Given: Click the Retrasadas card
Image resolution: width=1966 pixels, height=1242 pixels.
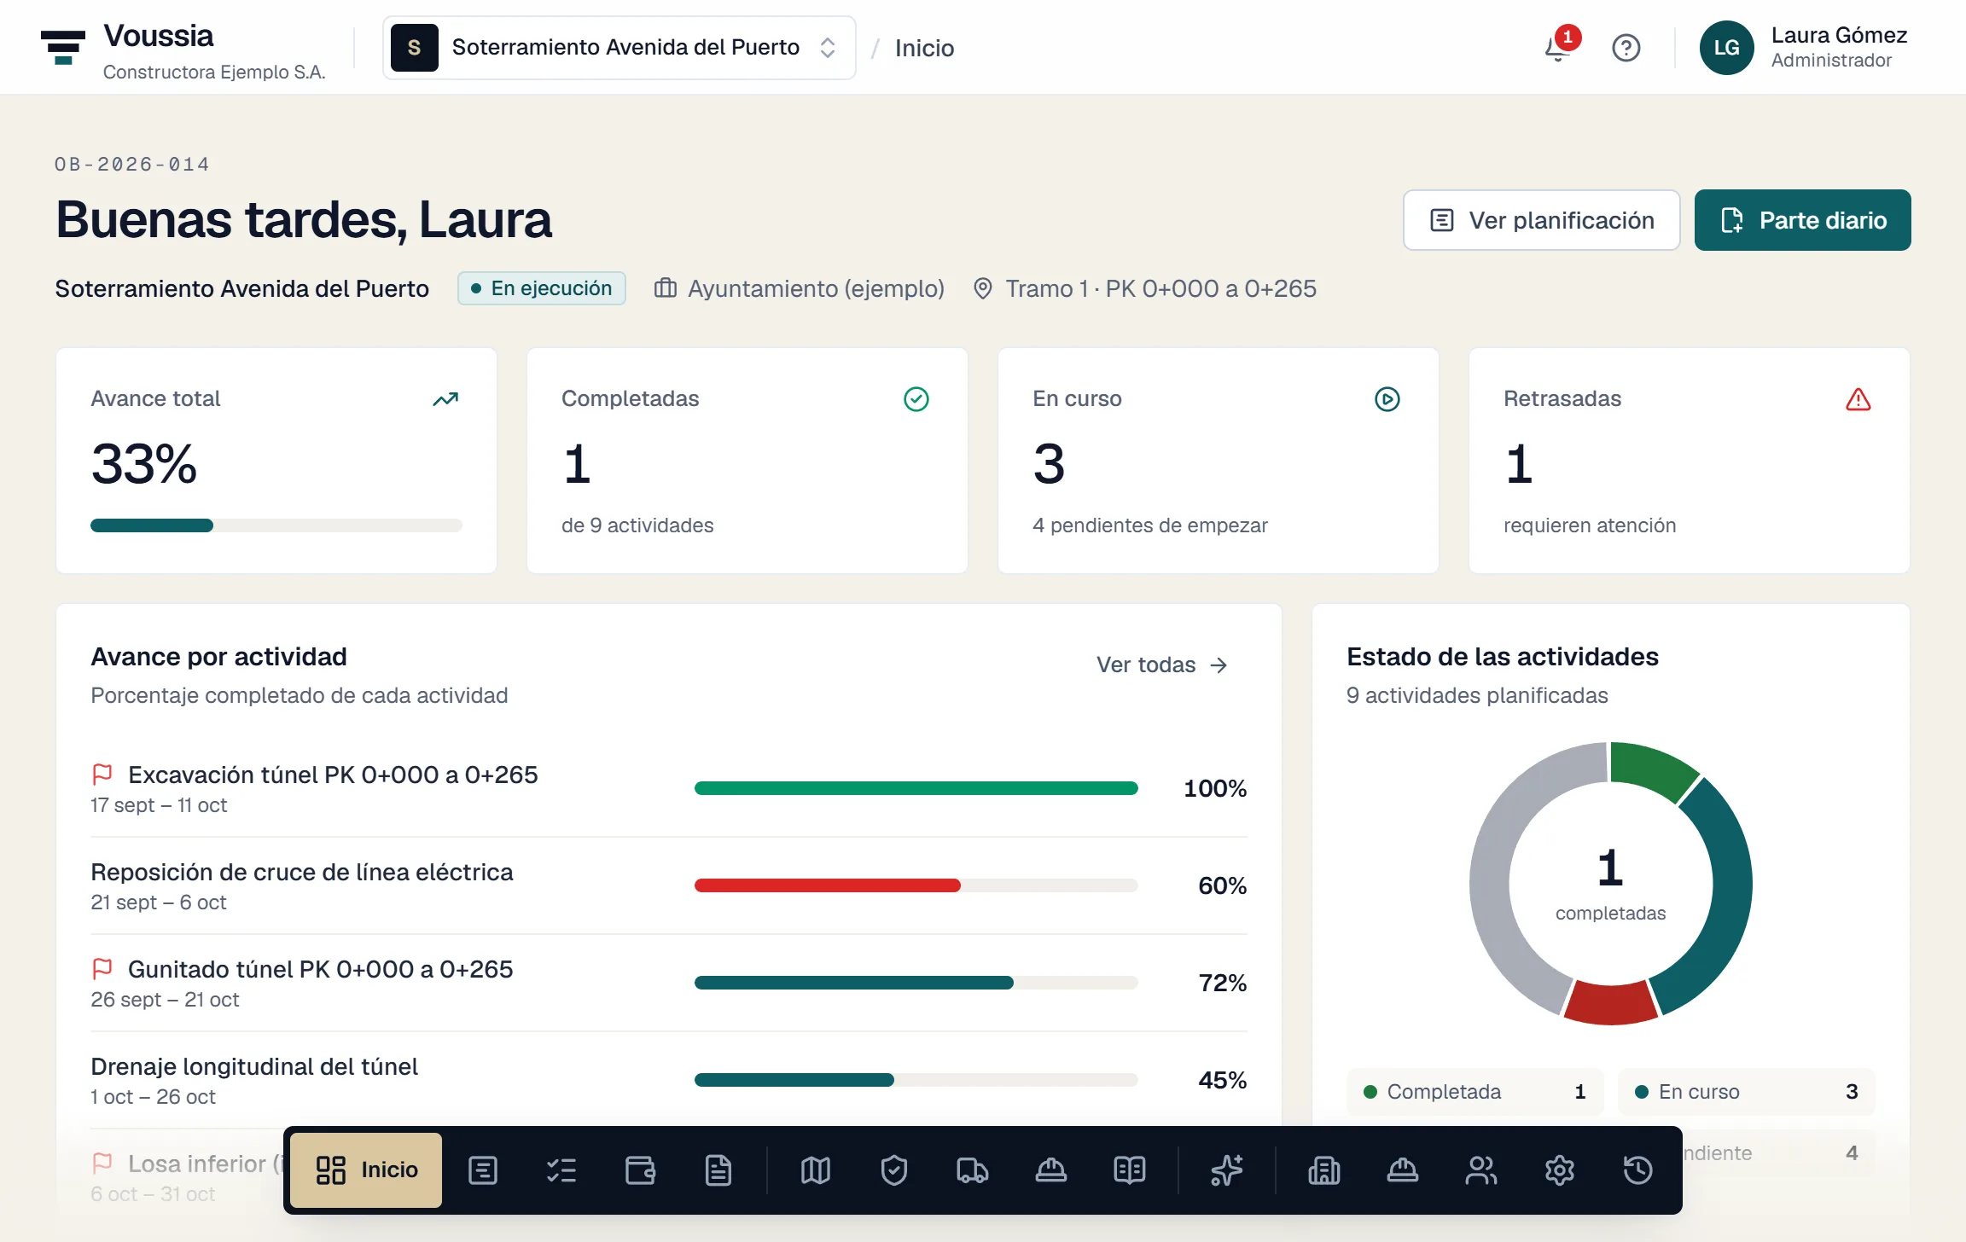Looking at the screenshot, I should [x=1690, y=461].
